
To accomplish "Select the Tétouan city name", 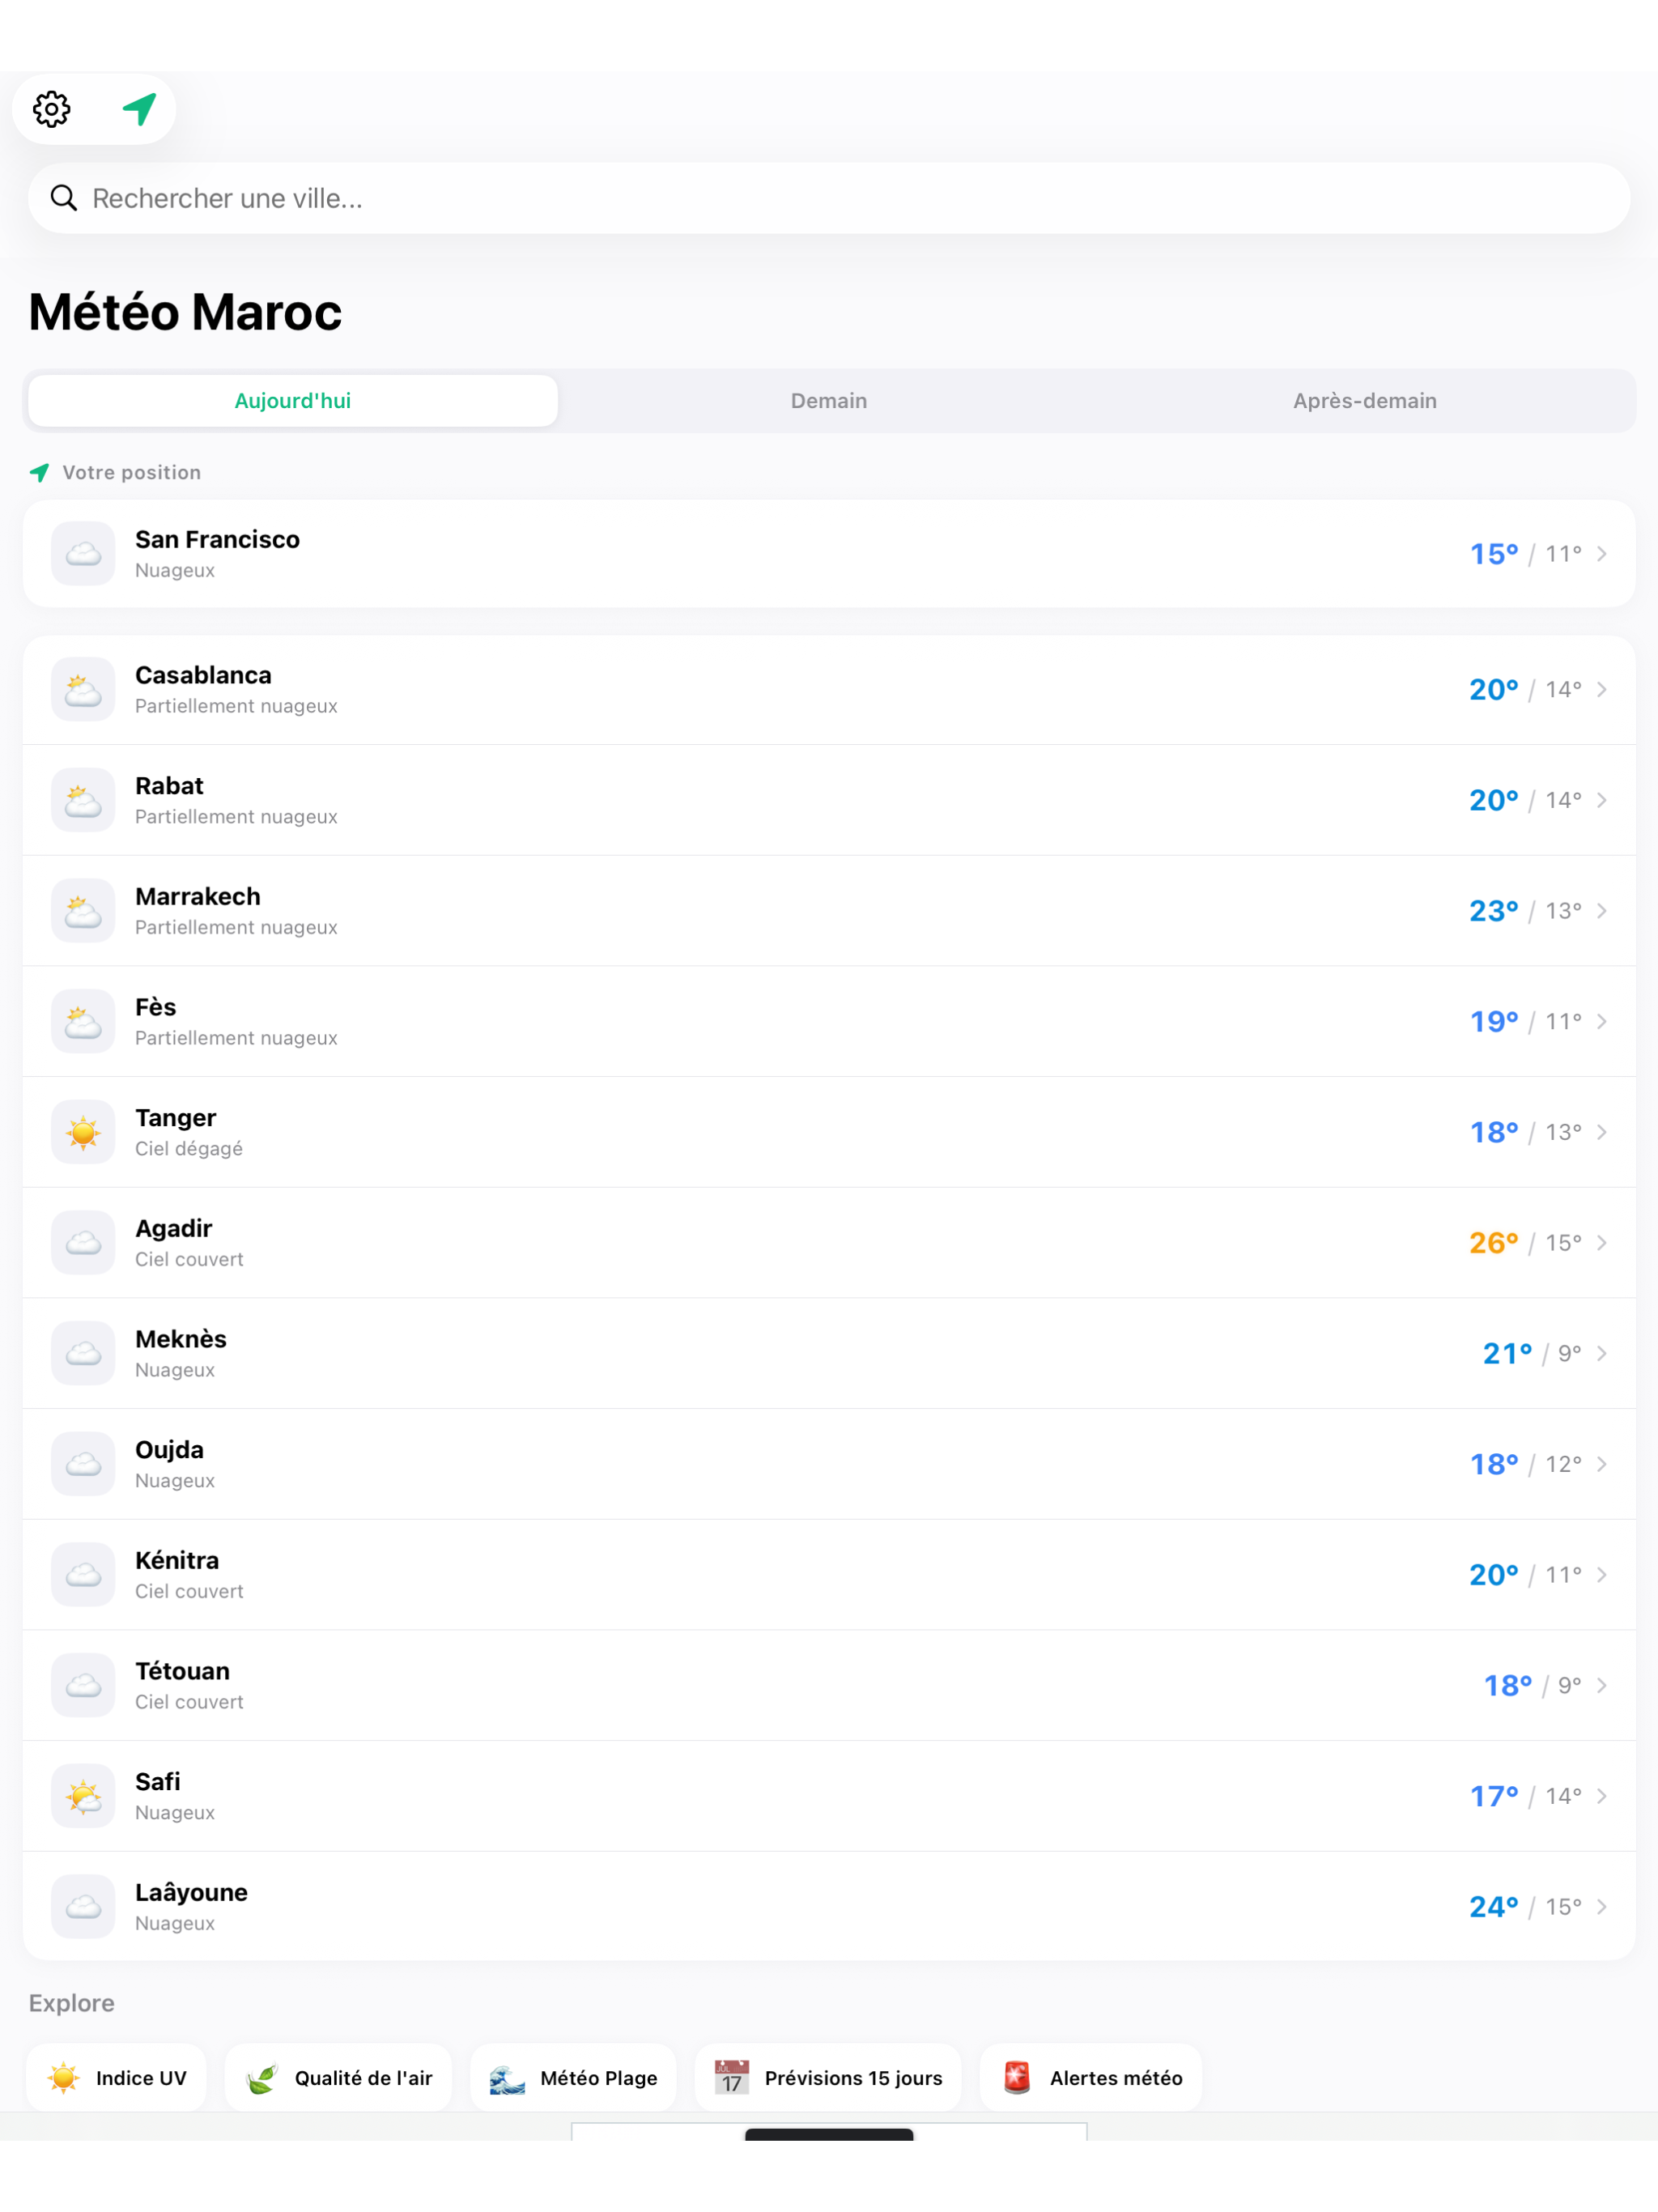I will coord(183,1671).
